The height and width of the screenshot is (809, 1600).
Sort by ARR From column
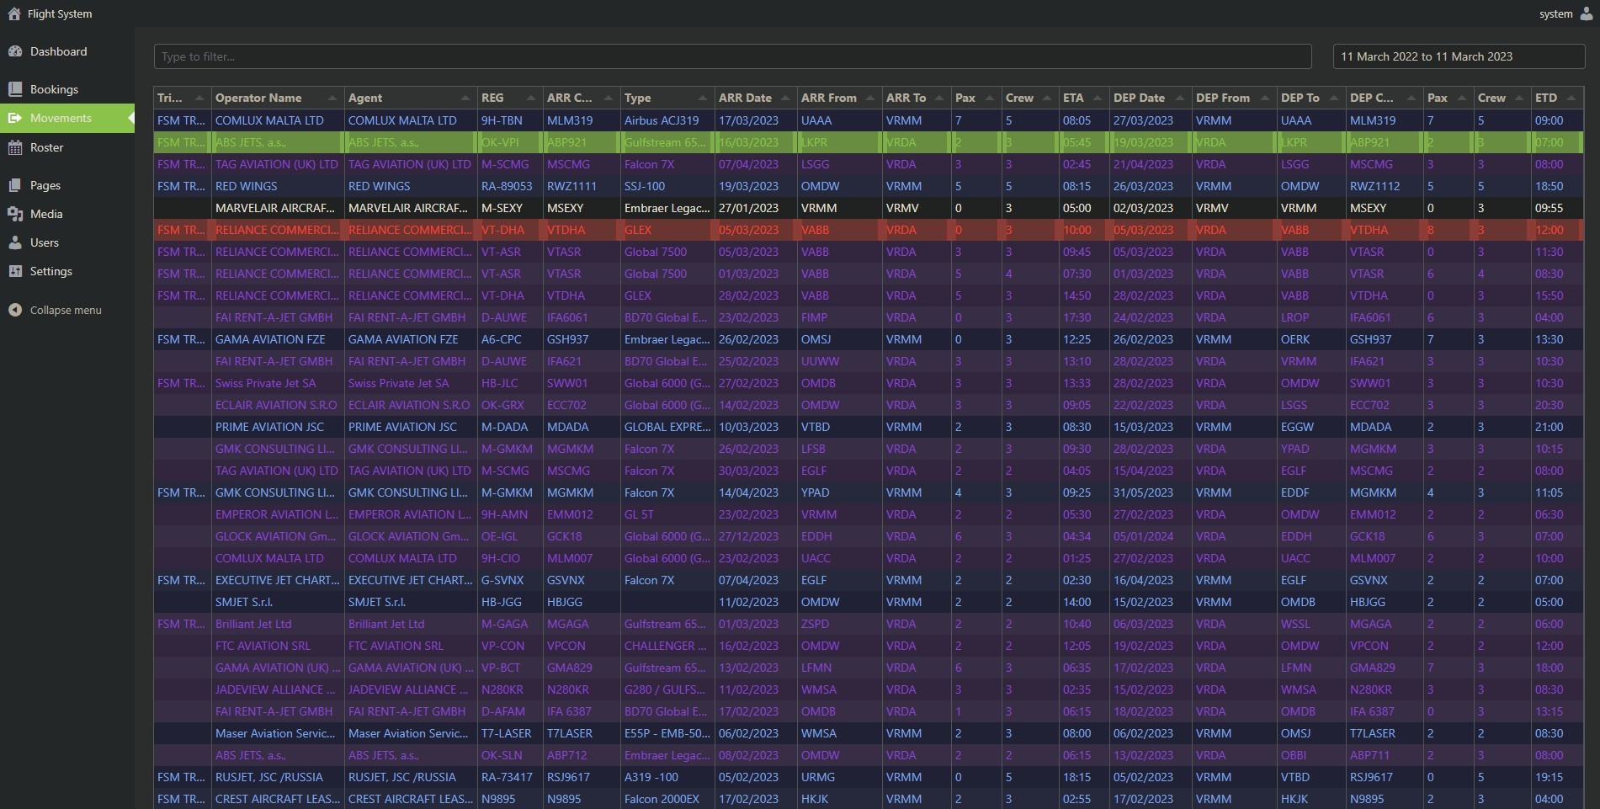coord(838,98)
